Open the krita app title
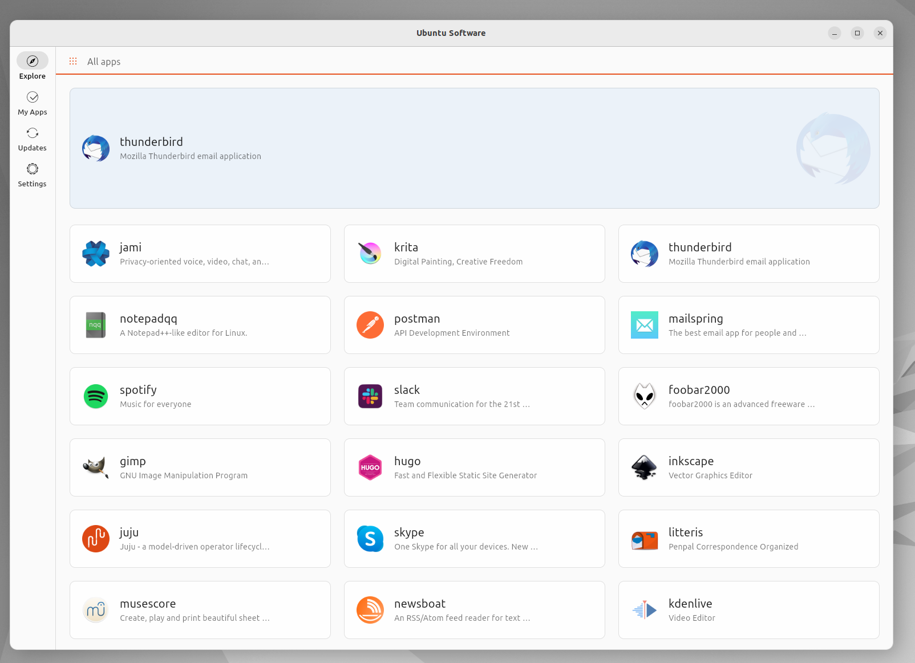This screenshot has width=915, height=663. coord(406,247)
